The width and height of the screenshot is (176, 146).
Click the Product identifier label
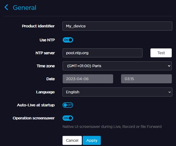click(38, 26)
